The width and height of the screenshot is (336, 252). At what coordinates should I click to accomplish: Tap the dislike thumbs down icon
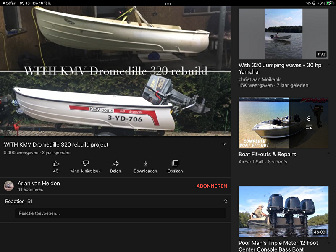[x=86, y=164]
